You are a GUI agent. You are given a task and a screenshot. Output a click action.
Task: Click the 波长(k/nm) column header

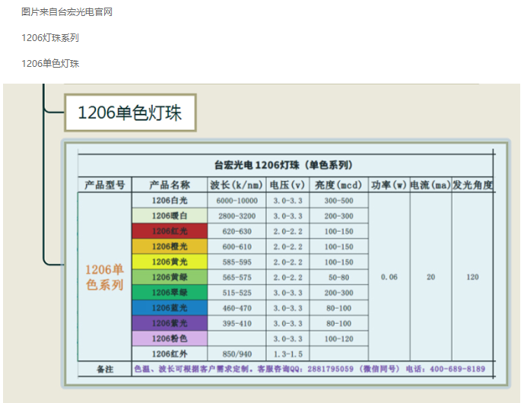point(237,185)
